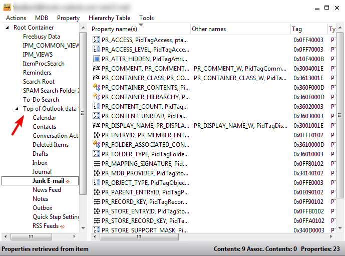Screen dimensions: 345x256
Task: Click the binary icon beside PR_MAPPING_SIGNATURE
Action: pos(97,163)
